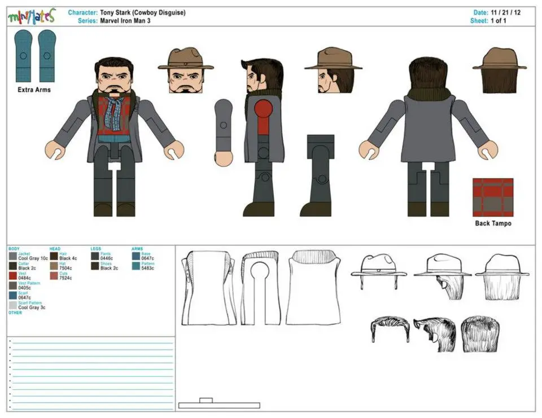Viewport: 542px width, 418px height.
Task: Click the Jacket Cool Gray 10c swatch
Action: [13, 256]
